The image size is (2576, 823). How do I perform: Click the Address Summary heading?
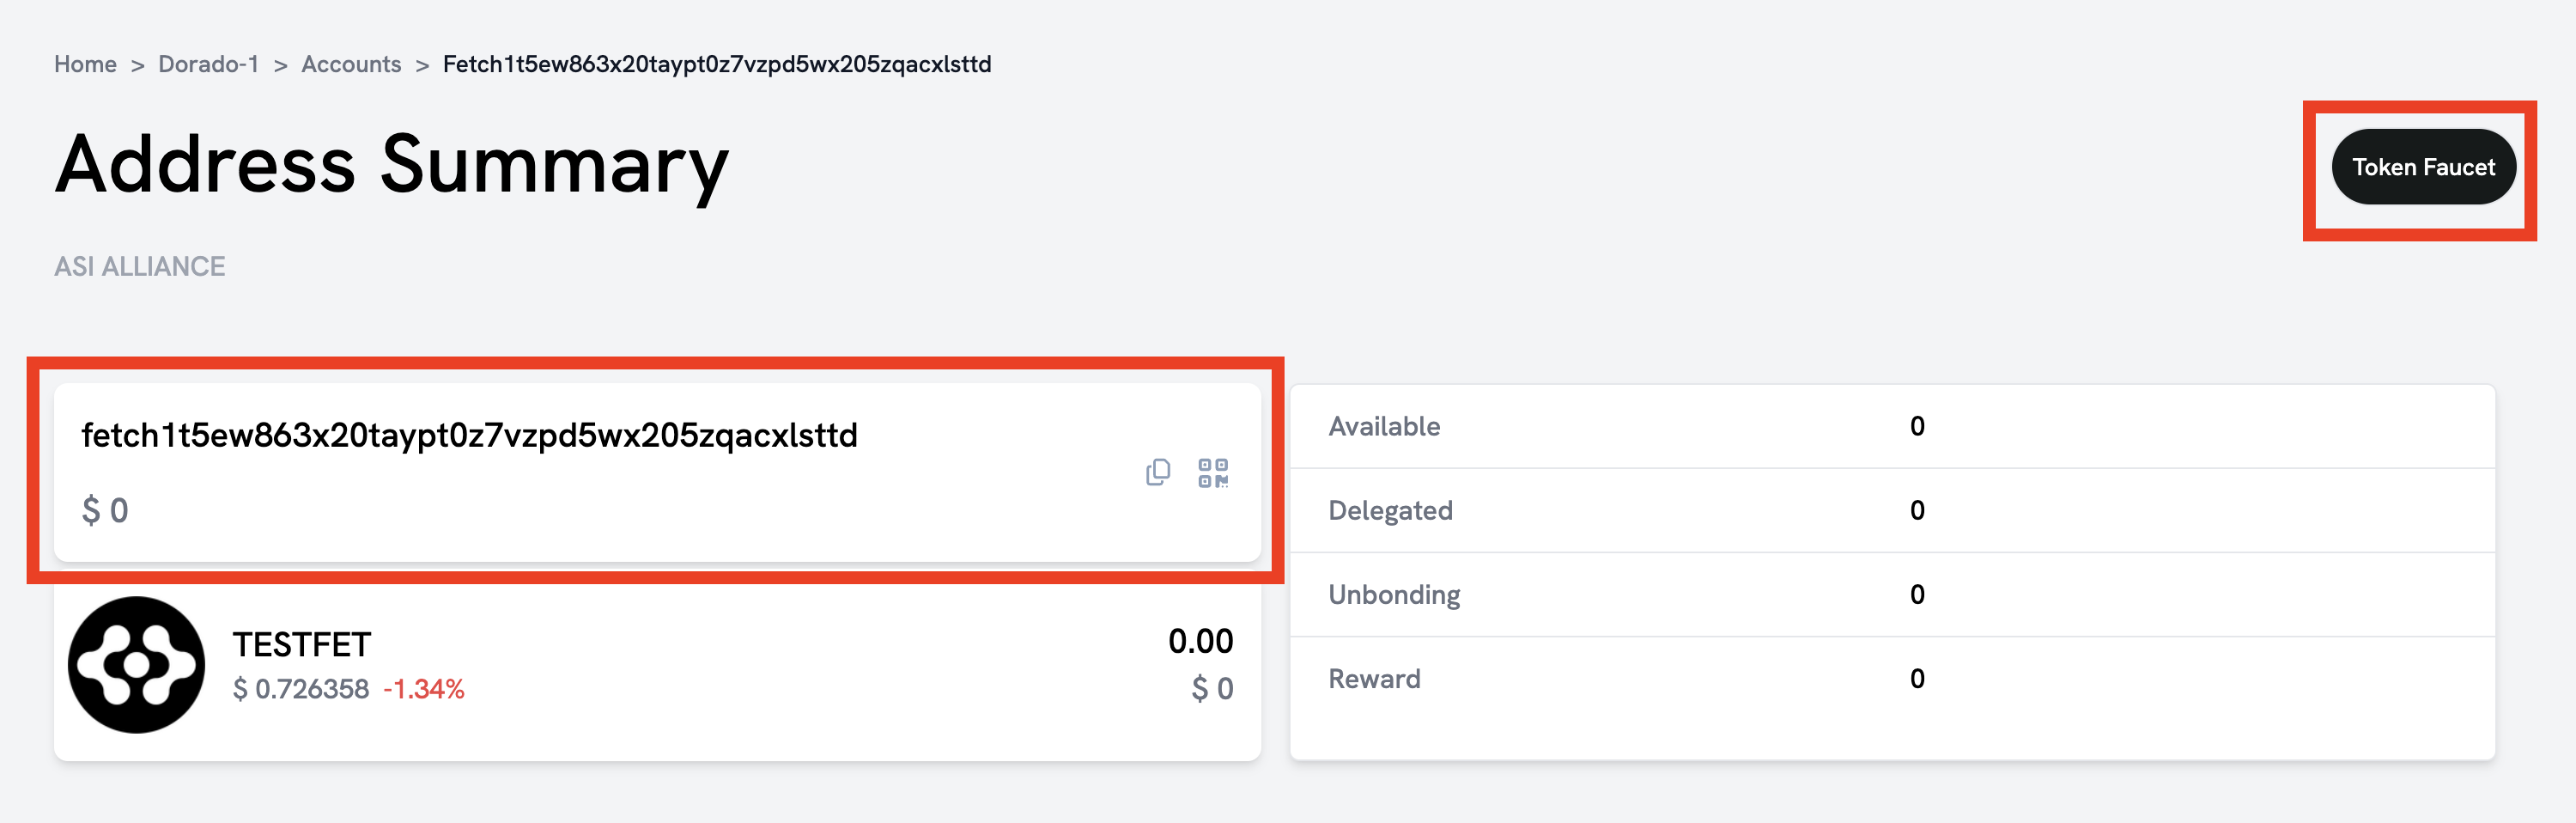click(392, 164)
